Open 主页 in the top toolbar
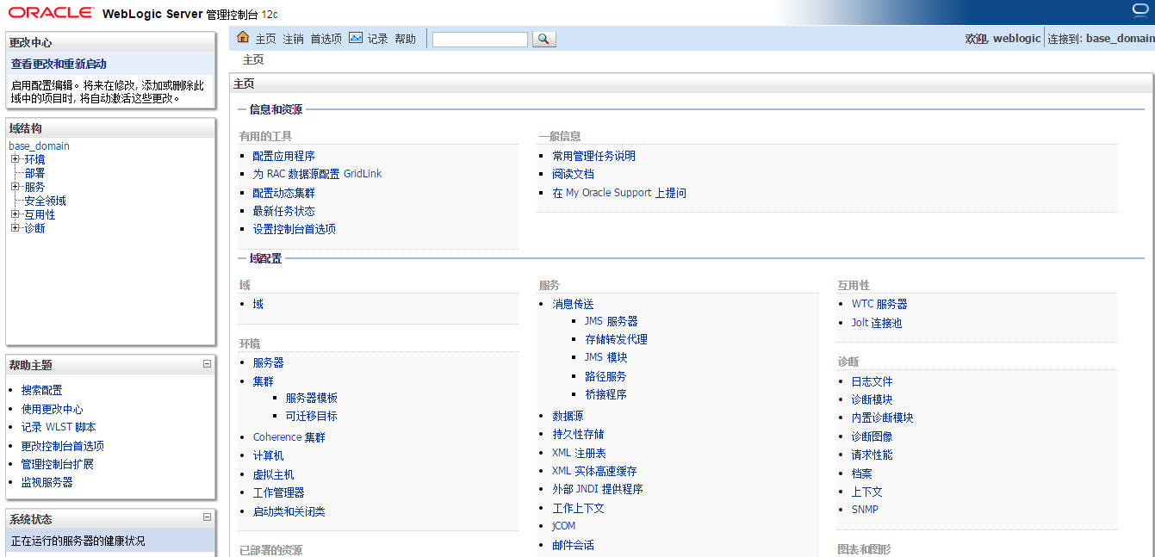Screen dimensions: 1155x557 pos(265,39)
